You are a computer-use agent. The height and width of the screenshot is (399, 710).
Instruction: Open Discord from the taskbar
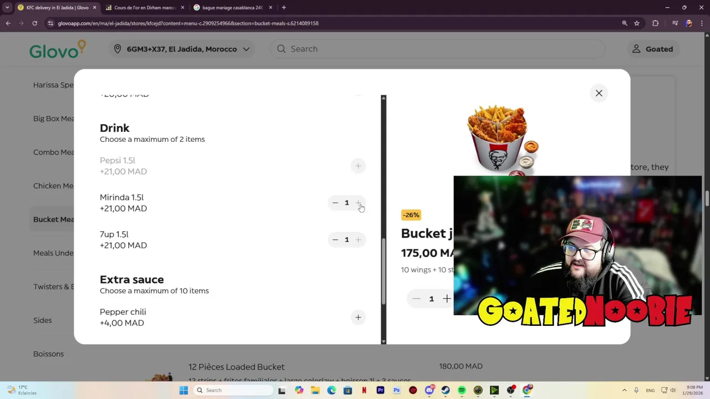click(x=429, y=390)
